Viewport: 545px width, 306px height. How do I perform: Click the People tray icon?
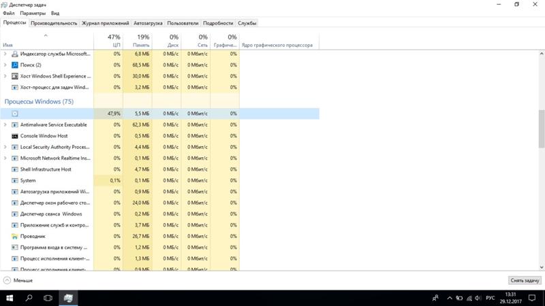pos(435,298)
